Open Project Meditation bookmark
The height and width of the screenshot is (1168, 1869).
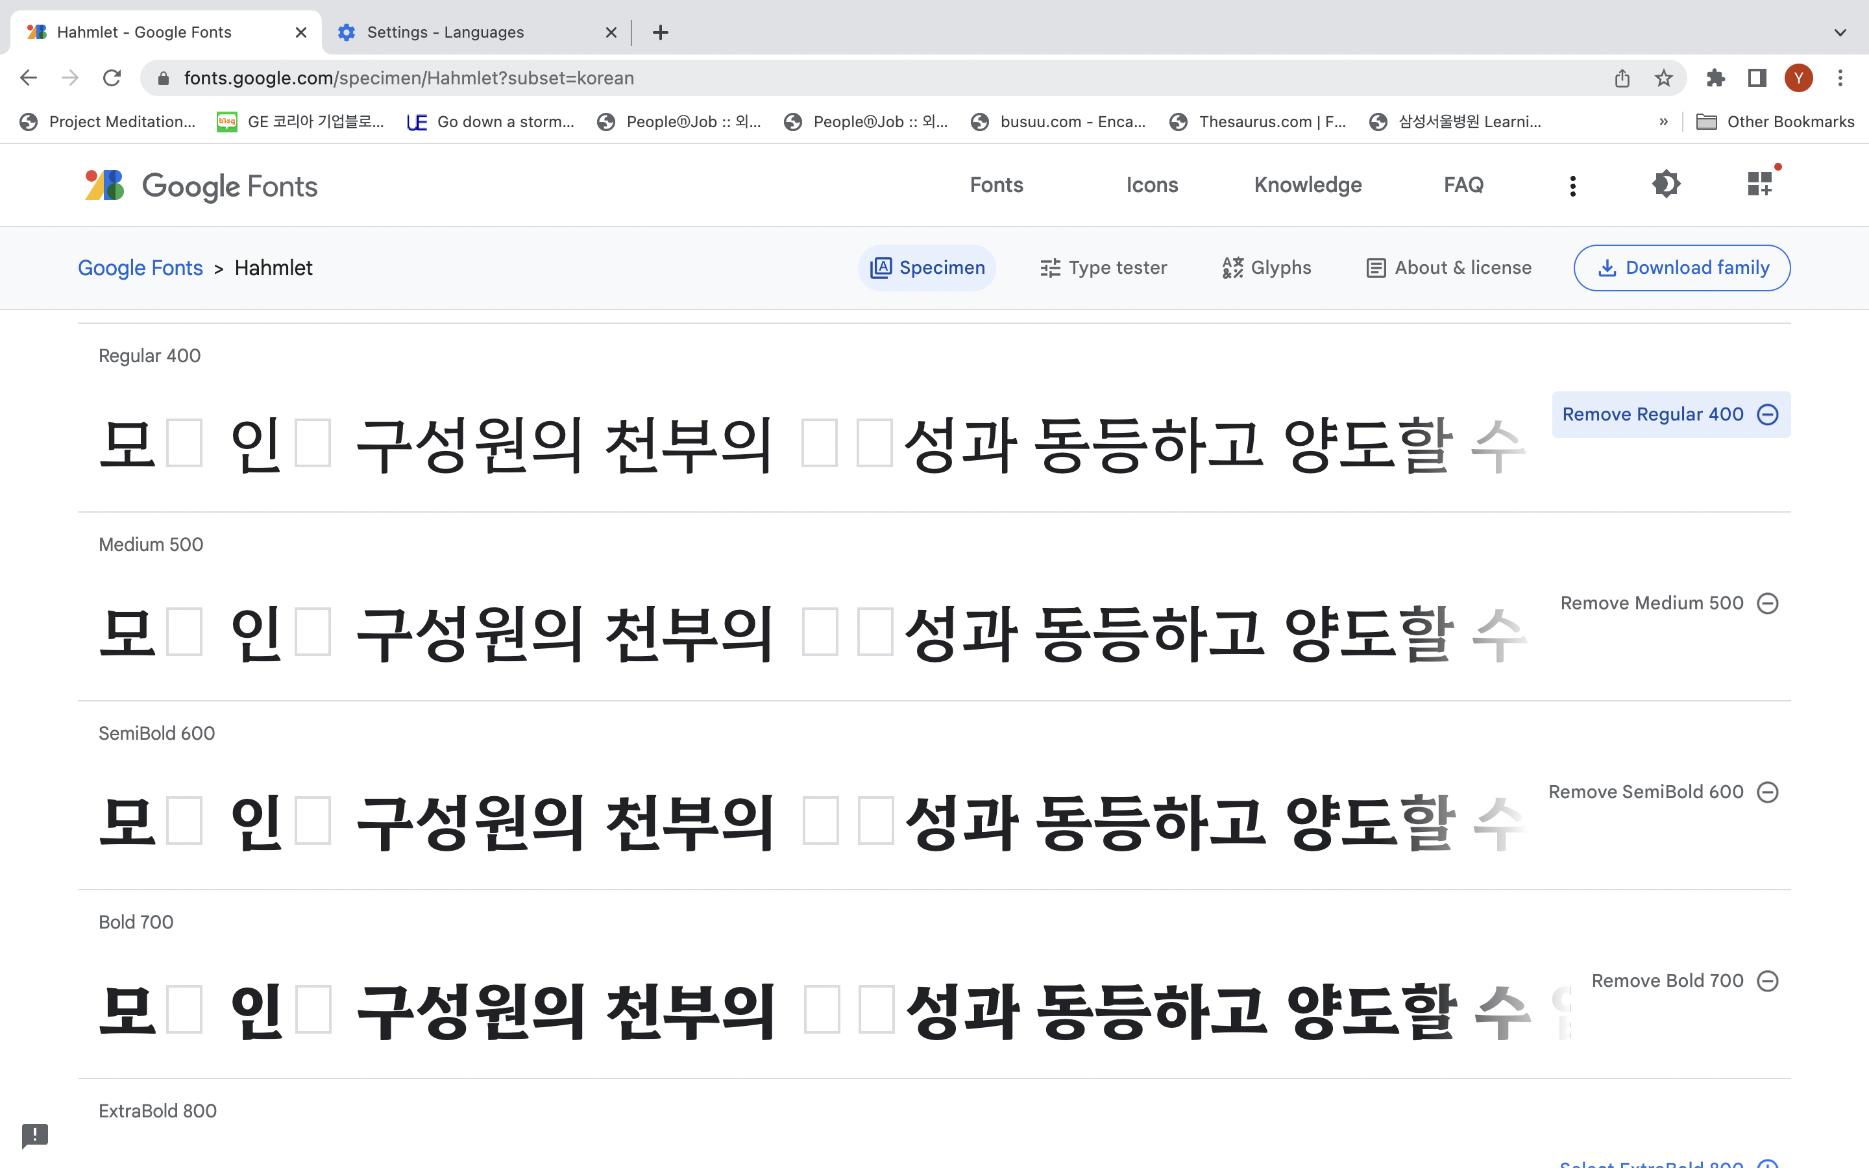[x=108, y=122]
